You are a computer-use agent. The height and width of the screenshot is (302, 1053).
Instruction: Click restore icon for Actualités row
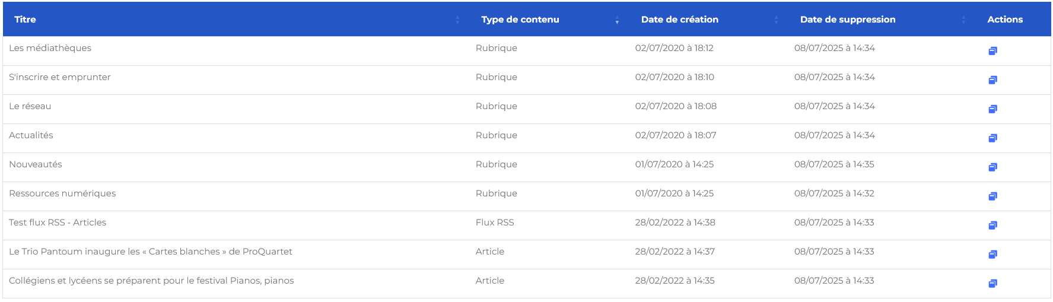tap(992, 138)
